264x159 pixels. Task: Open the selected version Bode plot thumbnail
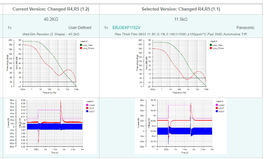point(181,66)
